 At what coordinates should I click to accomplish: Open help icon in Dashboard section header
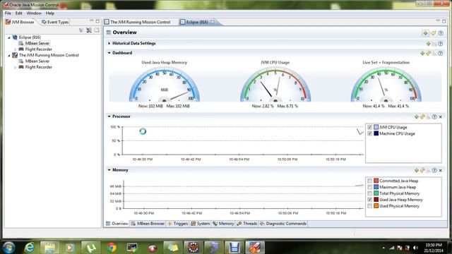(441, 54)
